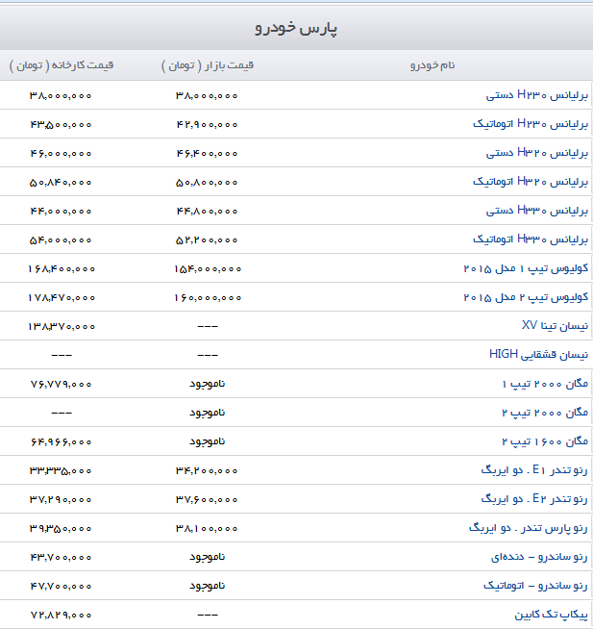The image size is (593, 629).
Task: Select factory price 50,840,000
Action: click(61, 183)
